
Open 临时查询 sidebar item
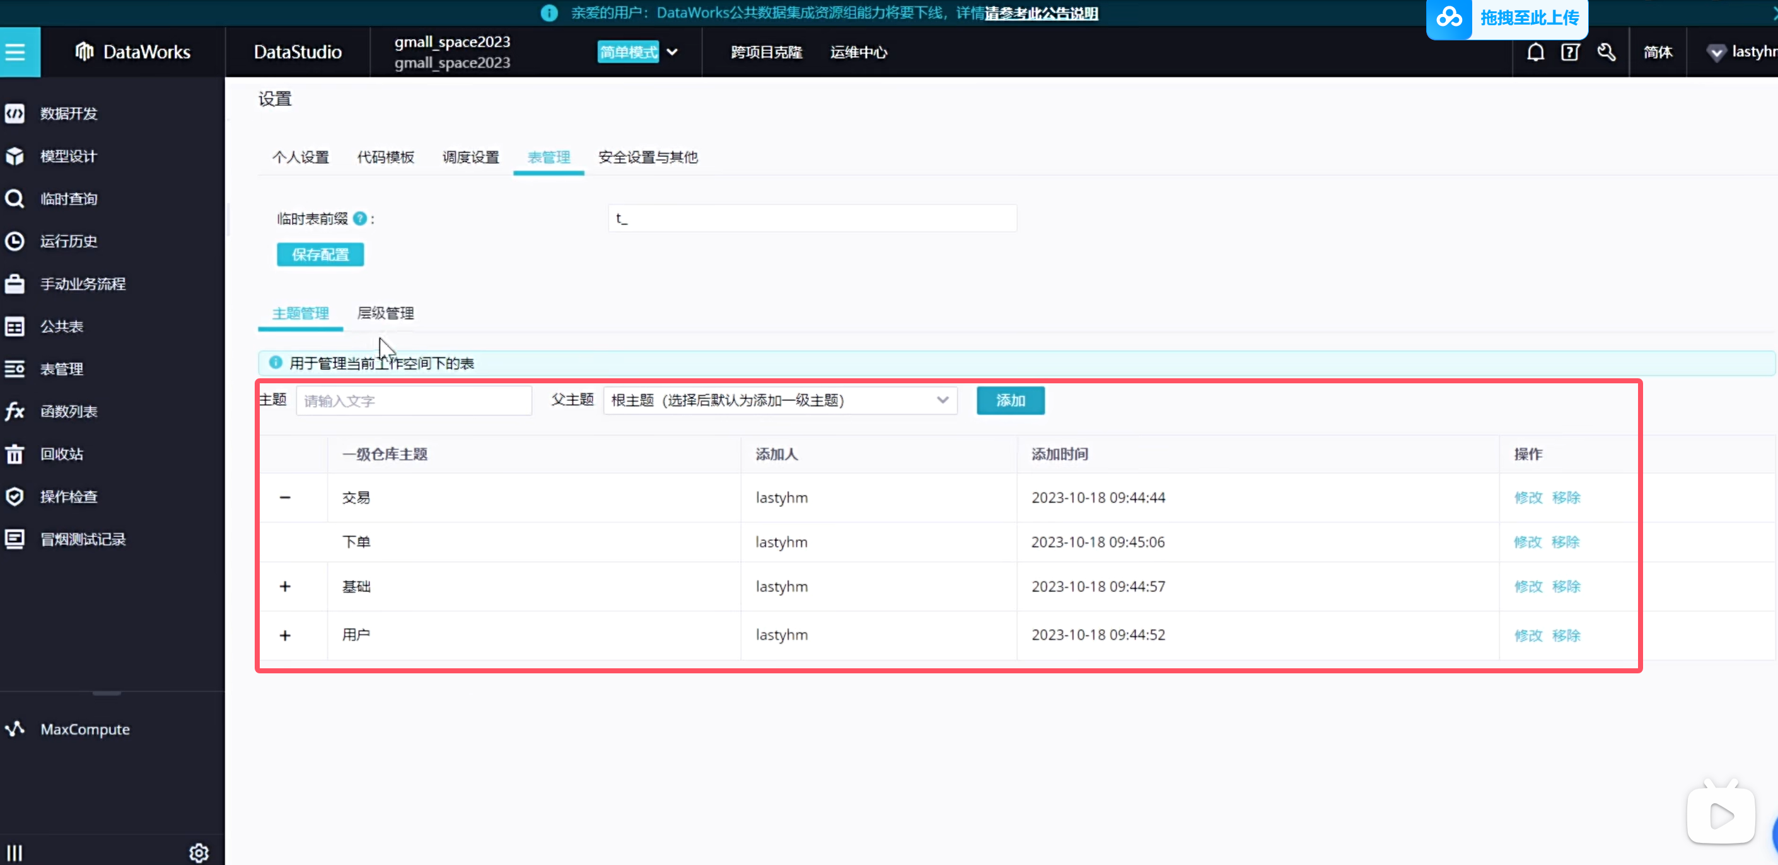[x=68, y=199]
